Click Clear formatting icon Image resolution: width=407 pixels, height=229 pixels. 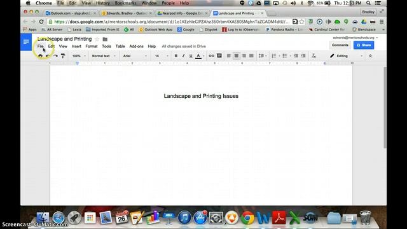pos(314,56)
